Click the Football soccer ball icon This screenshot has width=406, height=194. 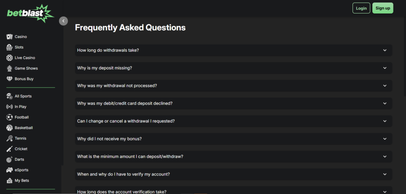[x=10, y=117]
